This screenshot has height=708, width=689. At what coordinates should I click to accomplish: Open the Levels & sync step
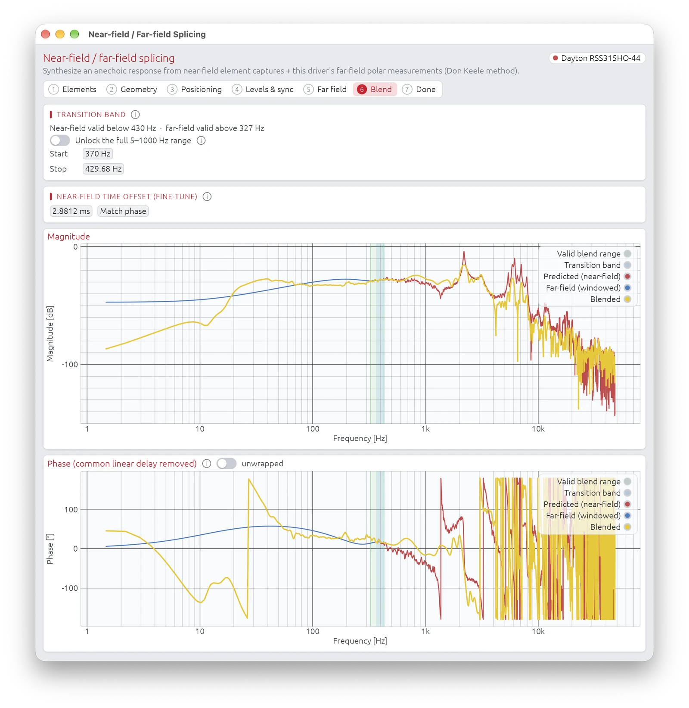click(263, 89)
